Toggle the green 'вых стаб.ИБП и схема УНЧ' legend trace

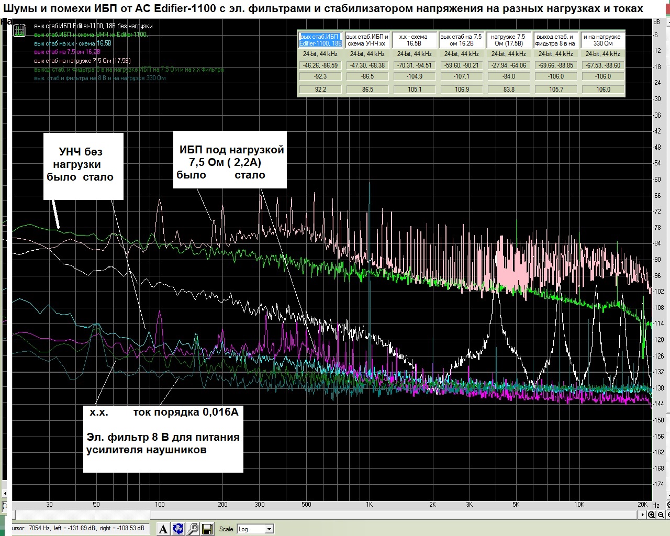click(x=91, y=35)
